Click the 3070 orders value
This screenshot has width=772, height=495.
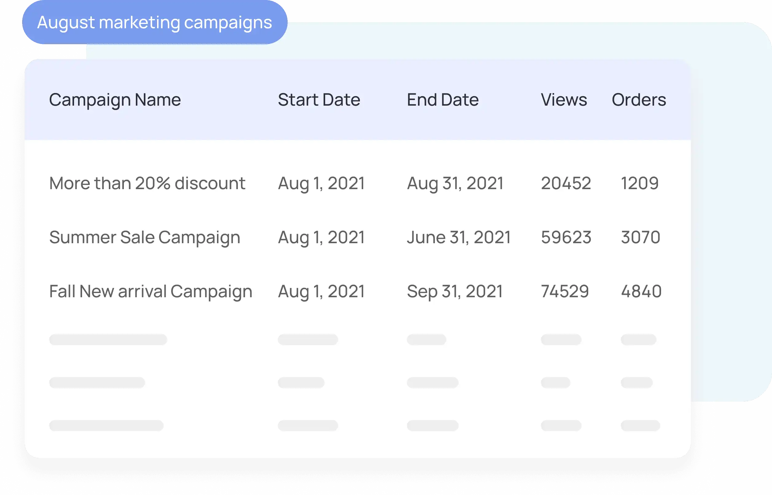(x=640, y=237)
